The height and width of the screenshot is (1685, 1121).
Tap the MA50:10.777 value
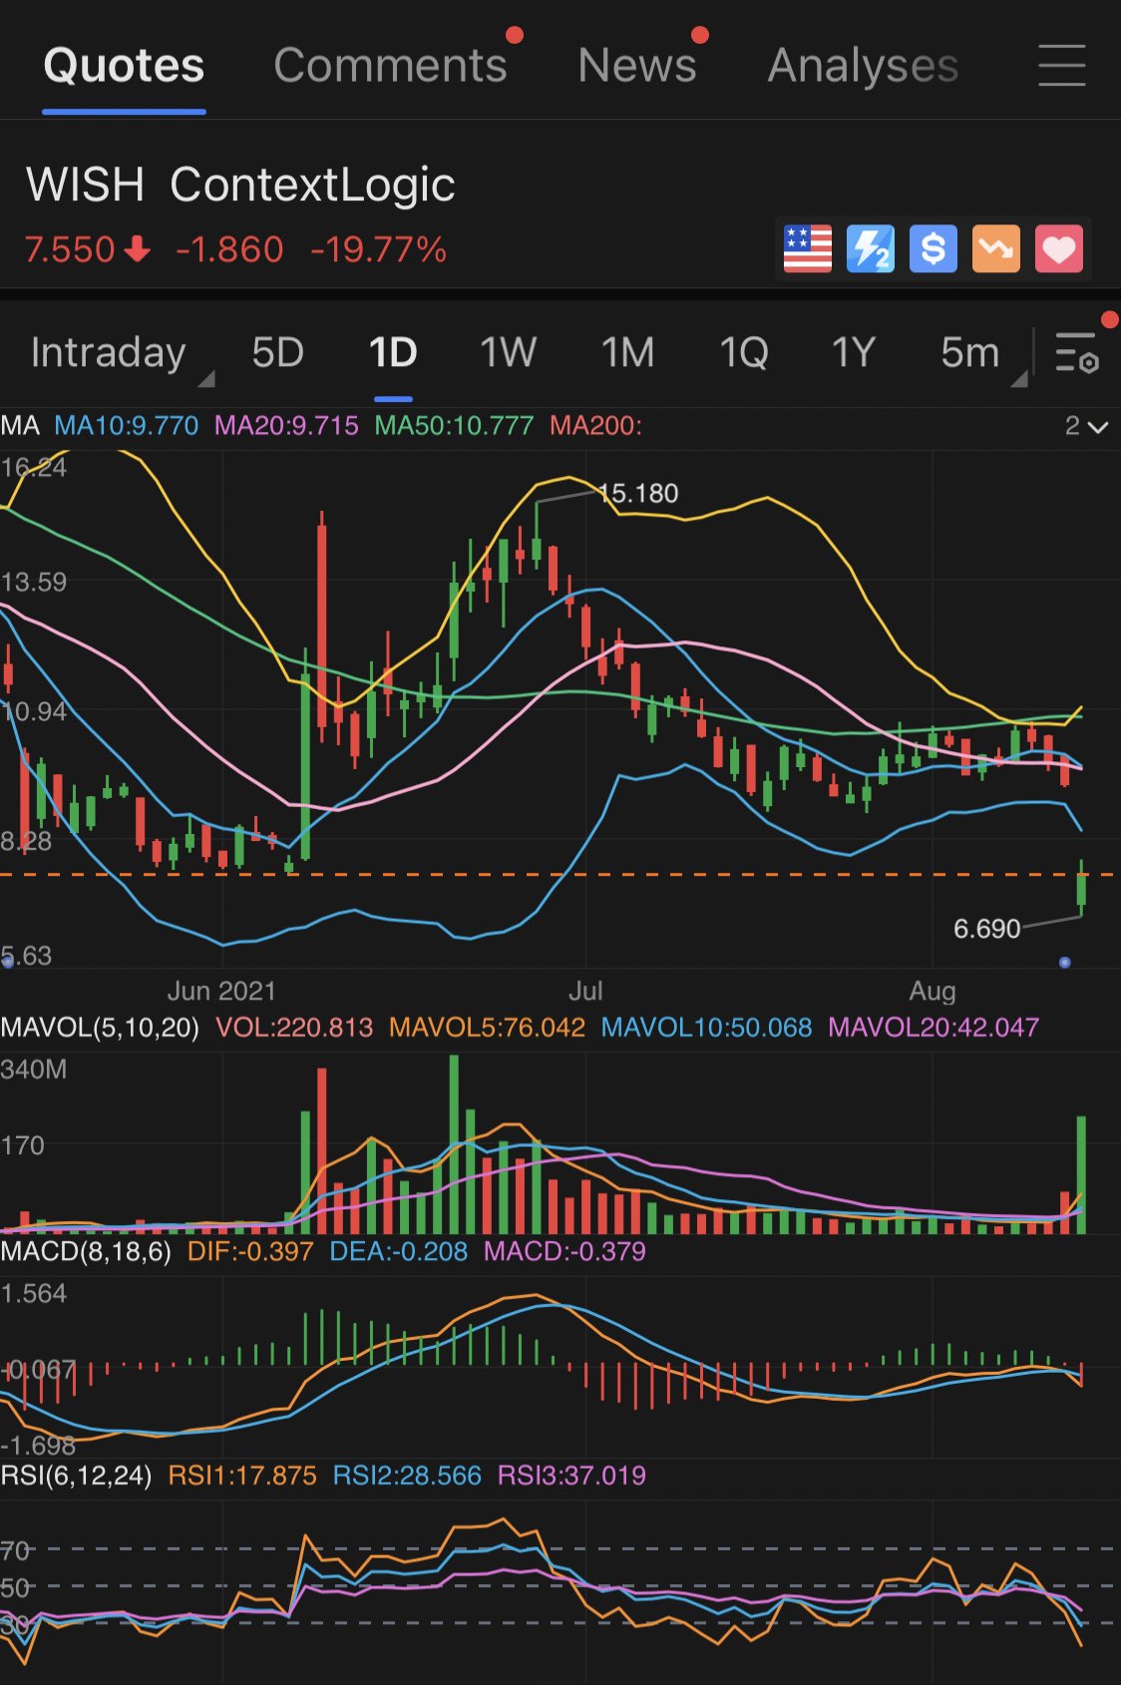[454, 426]
